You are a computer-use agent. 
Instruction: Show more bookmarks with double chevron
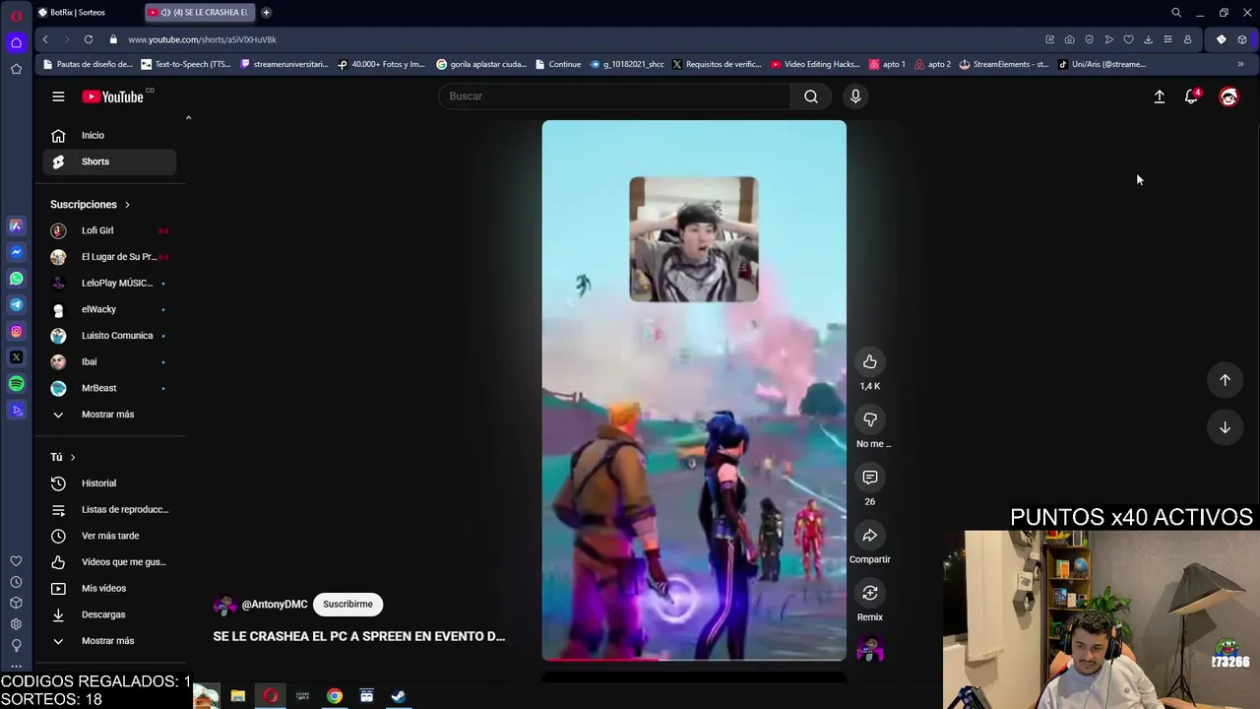1240,64
